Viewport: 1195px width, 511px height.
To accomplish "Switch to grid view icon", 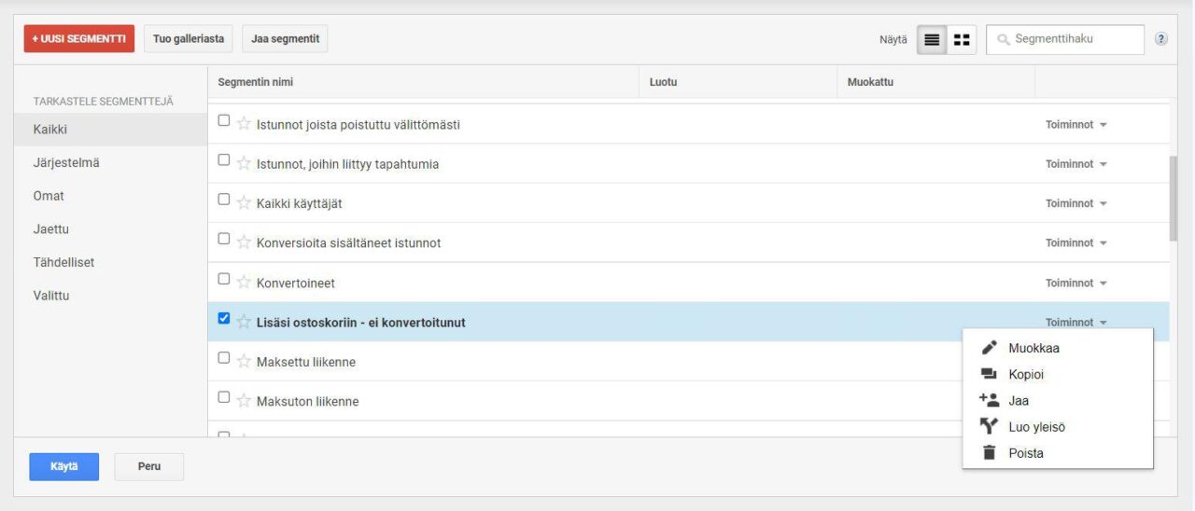I will point(962,40).
